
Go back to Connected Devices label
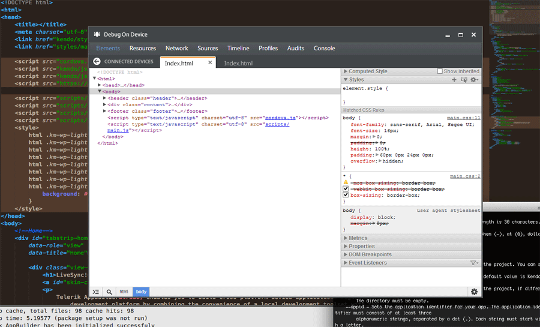[x=129, y=61]
